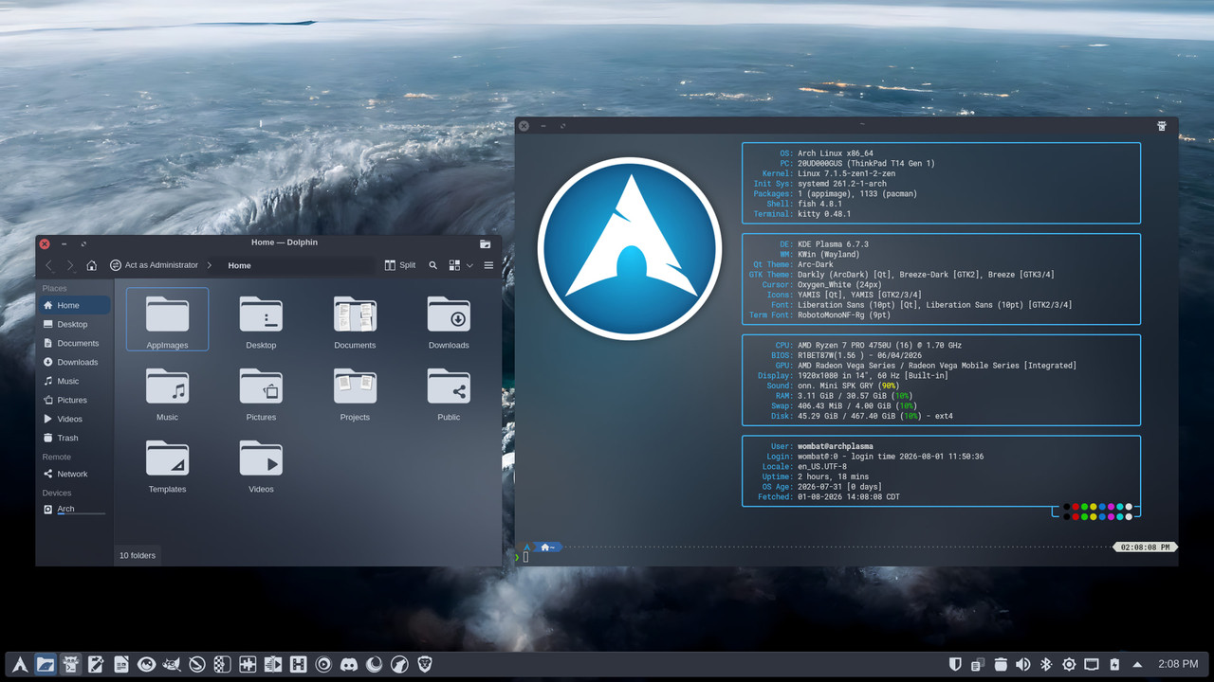Open the Arch application launcher
This screenshot has height=682, width=1214.
(20, 665)
